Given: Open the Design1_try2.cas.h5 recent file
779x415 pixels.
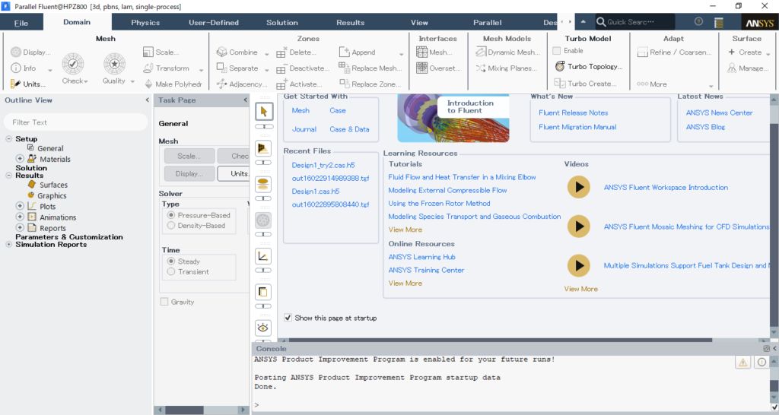Looking at the screenshot, I should pyautogui.click(x=323, y=165).
